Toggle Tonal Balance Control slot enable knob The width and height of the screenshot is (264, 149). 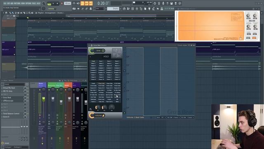tap(25, 114)
